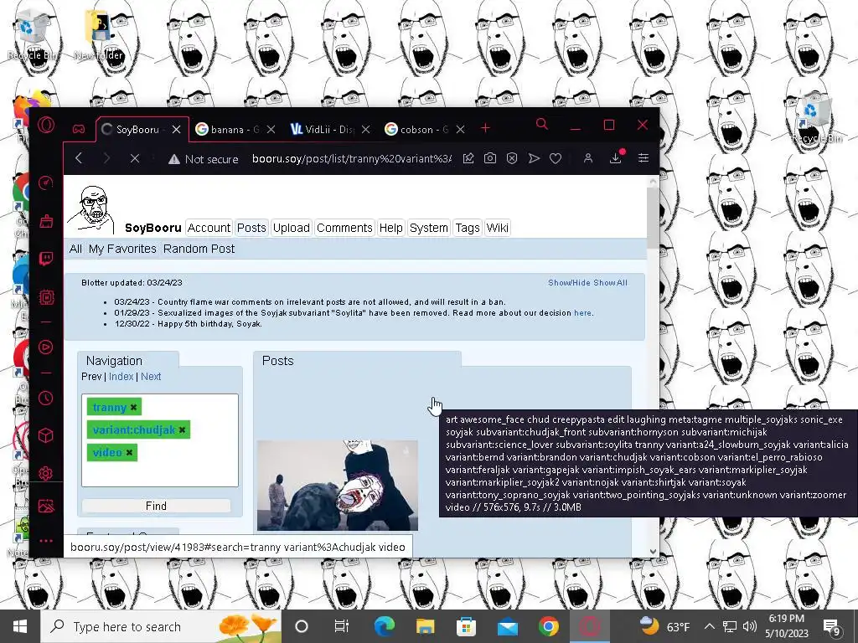858x643 pixels.
Task: Close the VidLii tab
Action: (365, 130)
